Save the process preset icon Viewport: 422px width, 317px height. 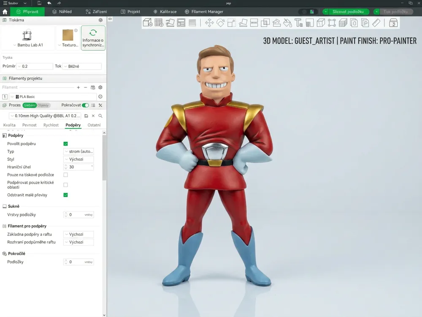pyautogui.click(x=86, y=116)
